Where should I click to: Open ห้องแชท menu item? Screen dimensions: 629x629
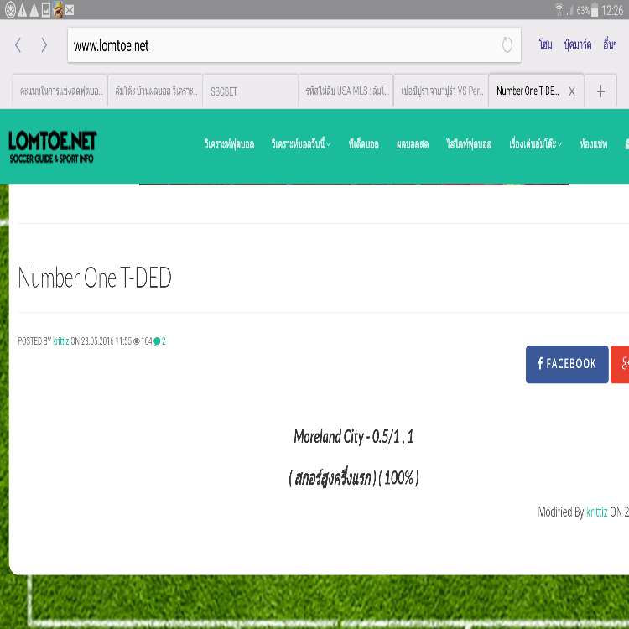[594, 144]
